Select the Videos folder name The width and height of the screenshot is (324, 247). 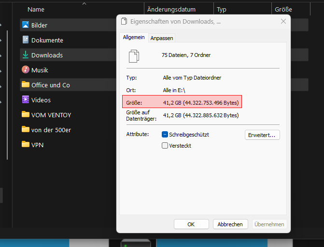click(41, 100)
